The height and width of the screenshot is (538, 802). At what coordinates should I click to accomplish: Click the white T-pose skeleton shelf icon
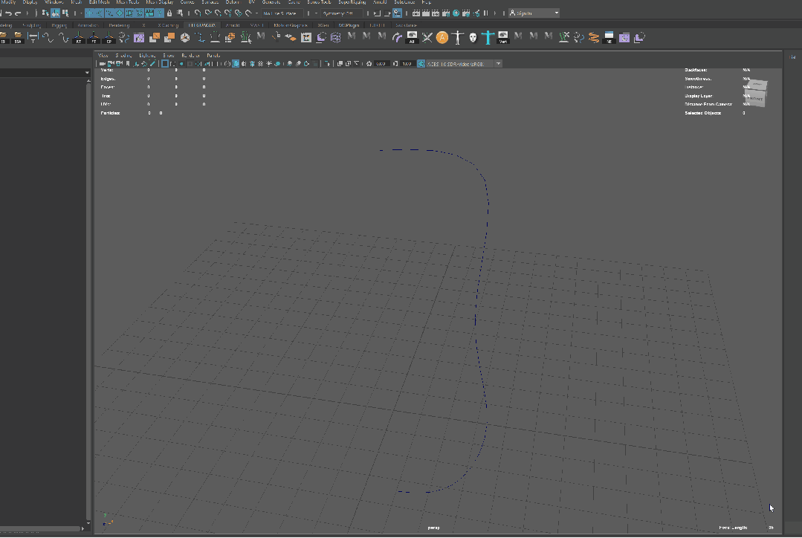click(458, 37)
